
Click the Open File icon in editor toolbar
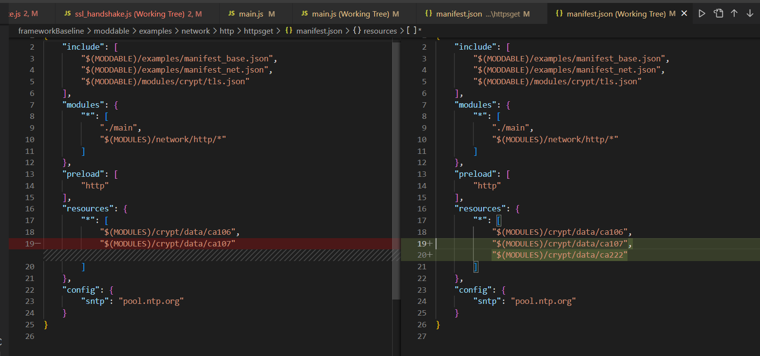click(718, 14)
